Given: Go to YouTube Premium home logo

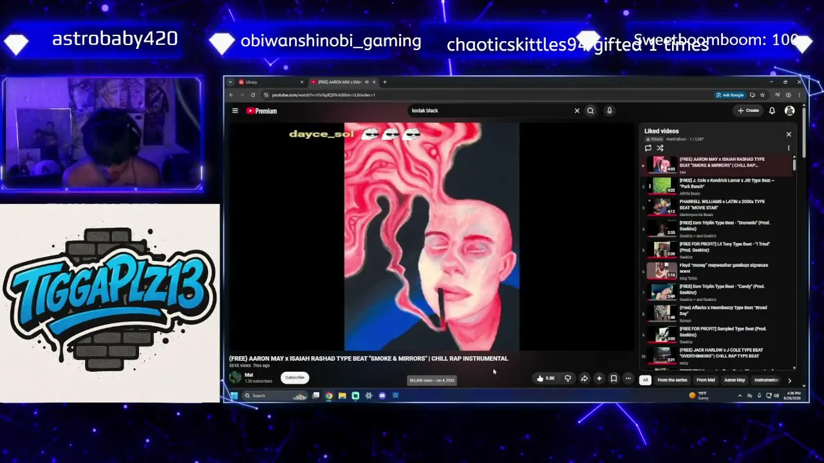Looking at the screenshot, I should (x=261, y=111).
